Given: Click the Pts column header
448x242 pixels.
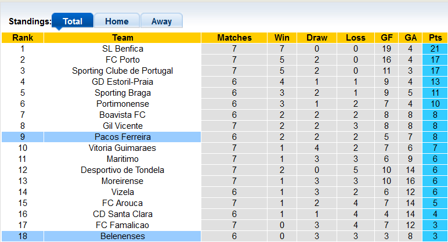Looking at the screenshot, I should point(435,38).
